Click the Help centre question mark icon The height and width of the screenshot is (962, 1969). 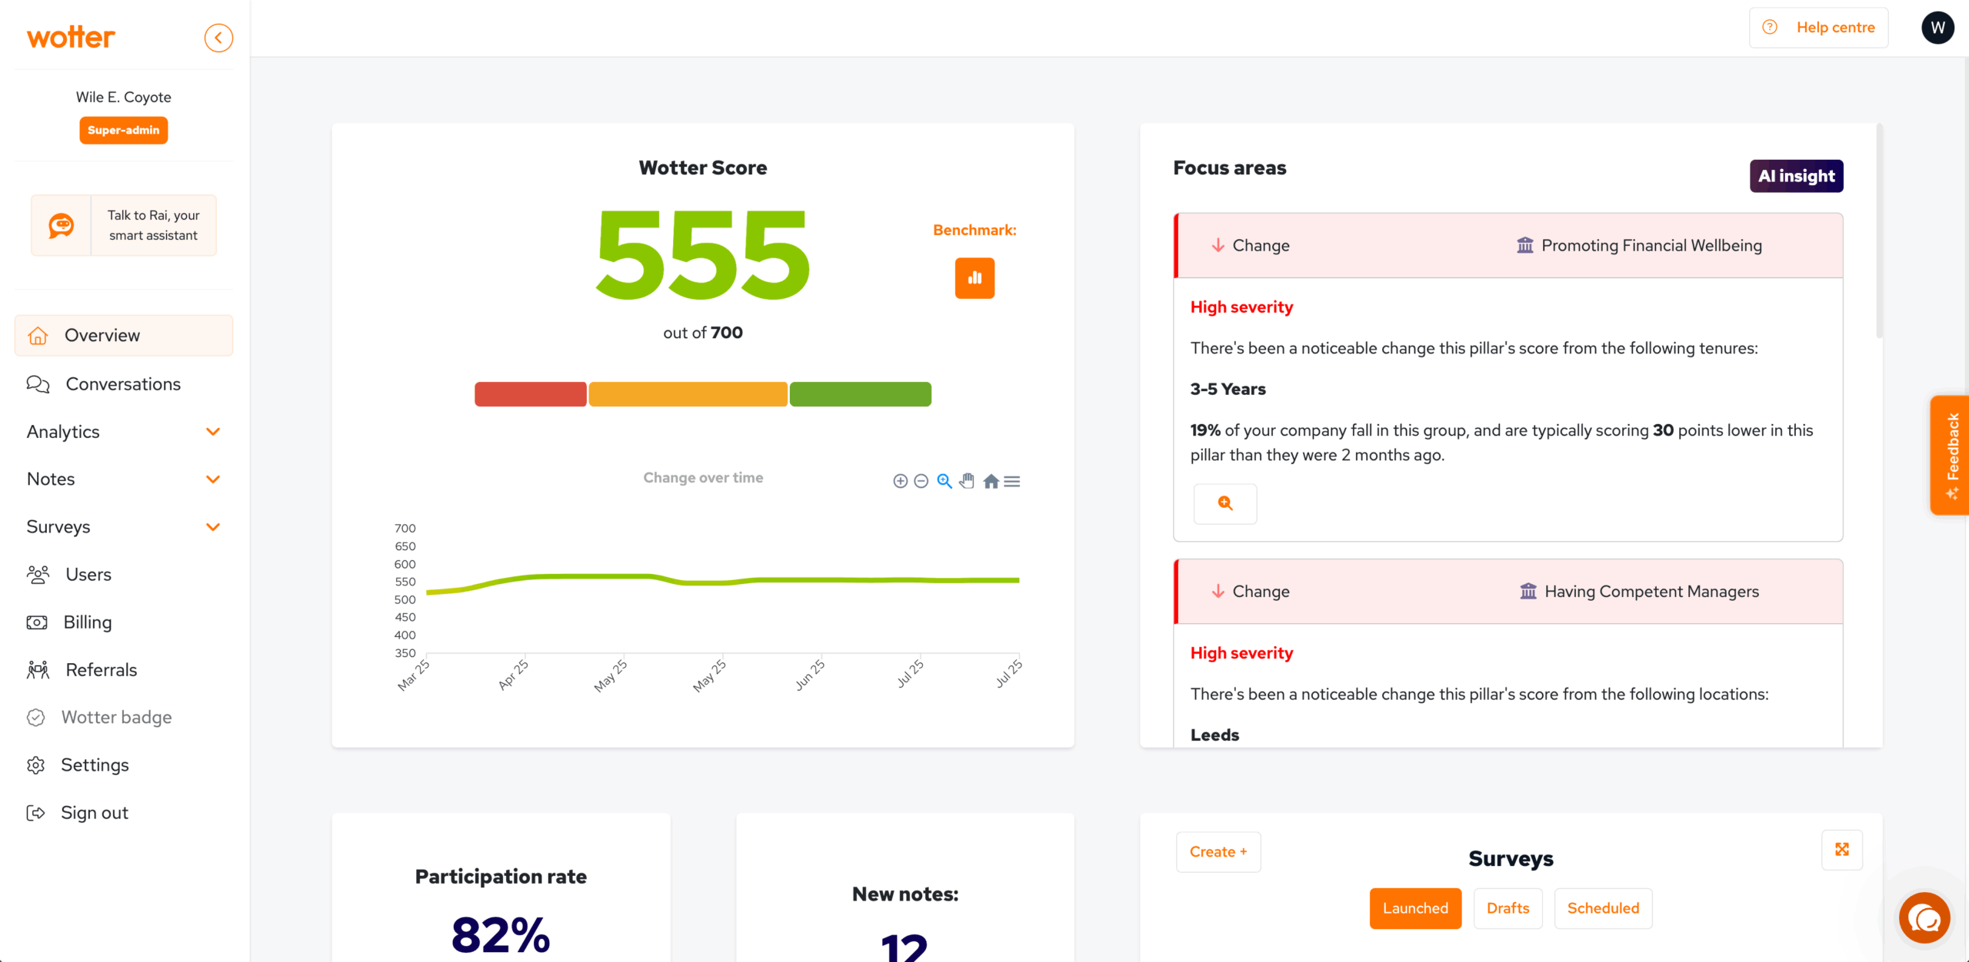point(1769,27)
